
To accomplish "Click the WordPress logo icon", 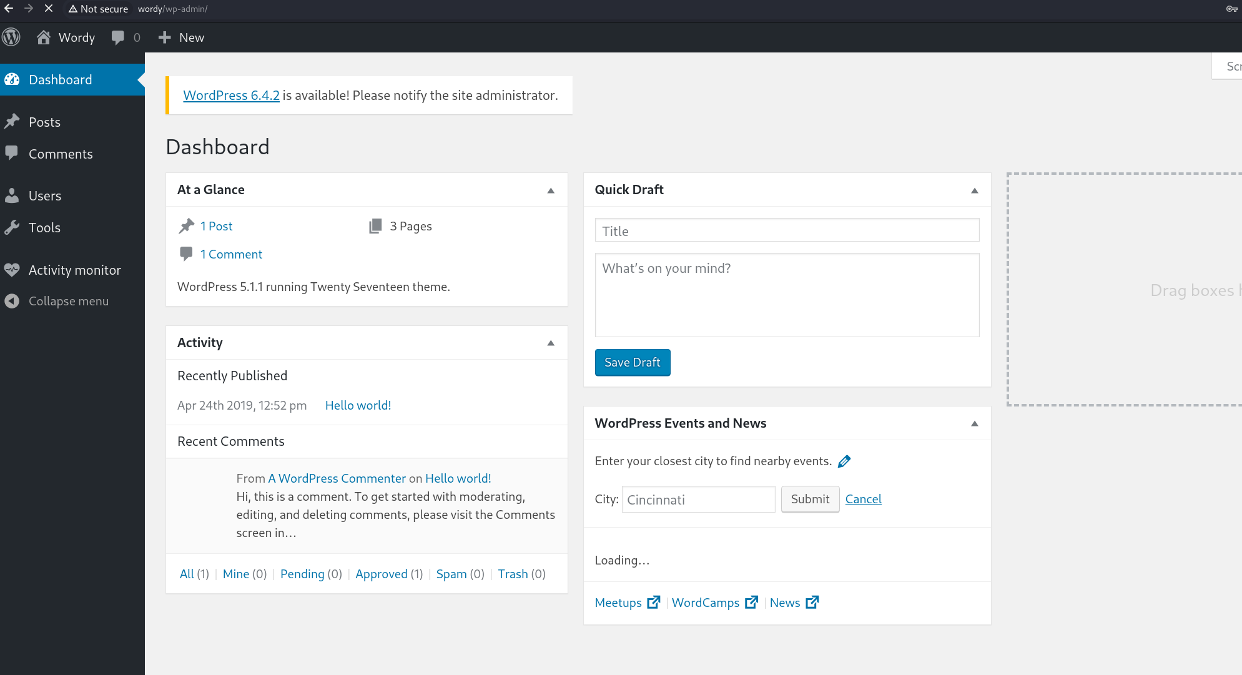I will click(x=11, y=37).
